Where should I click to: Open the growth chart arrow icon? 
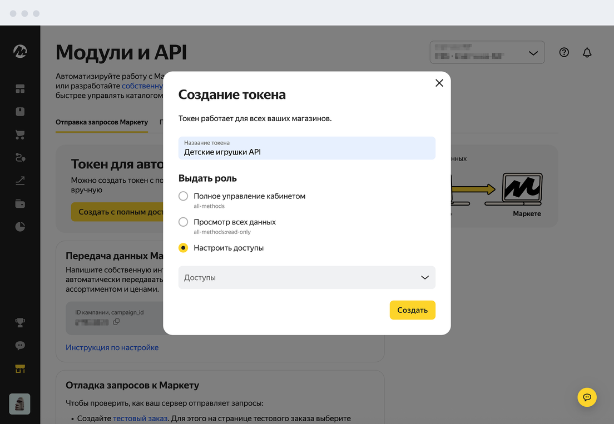(x=20, y=181)
